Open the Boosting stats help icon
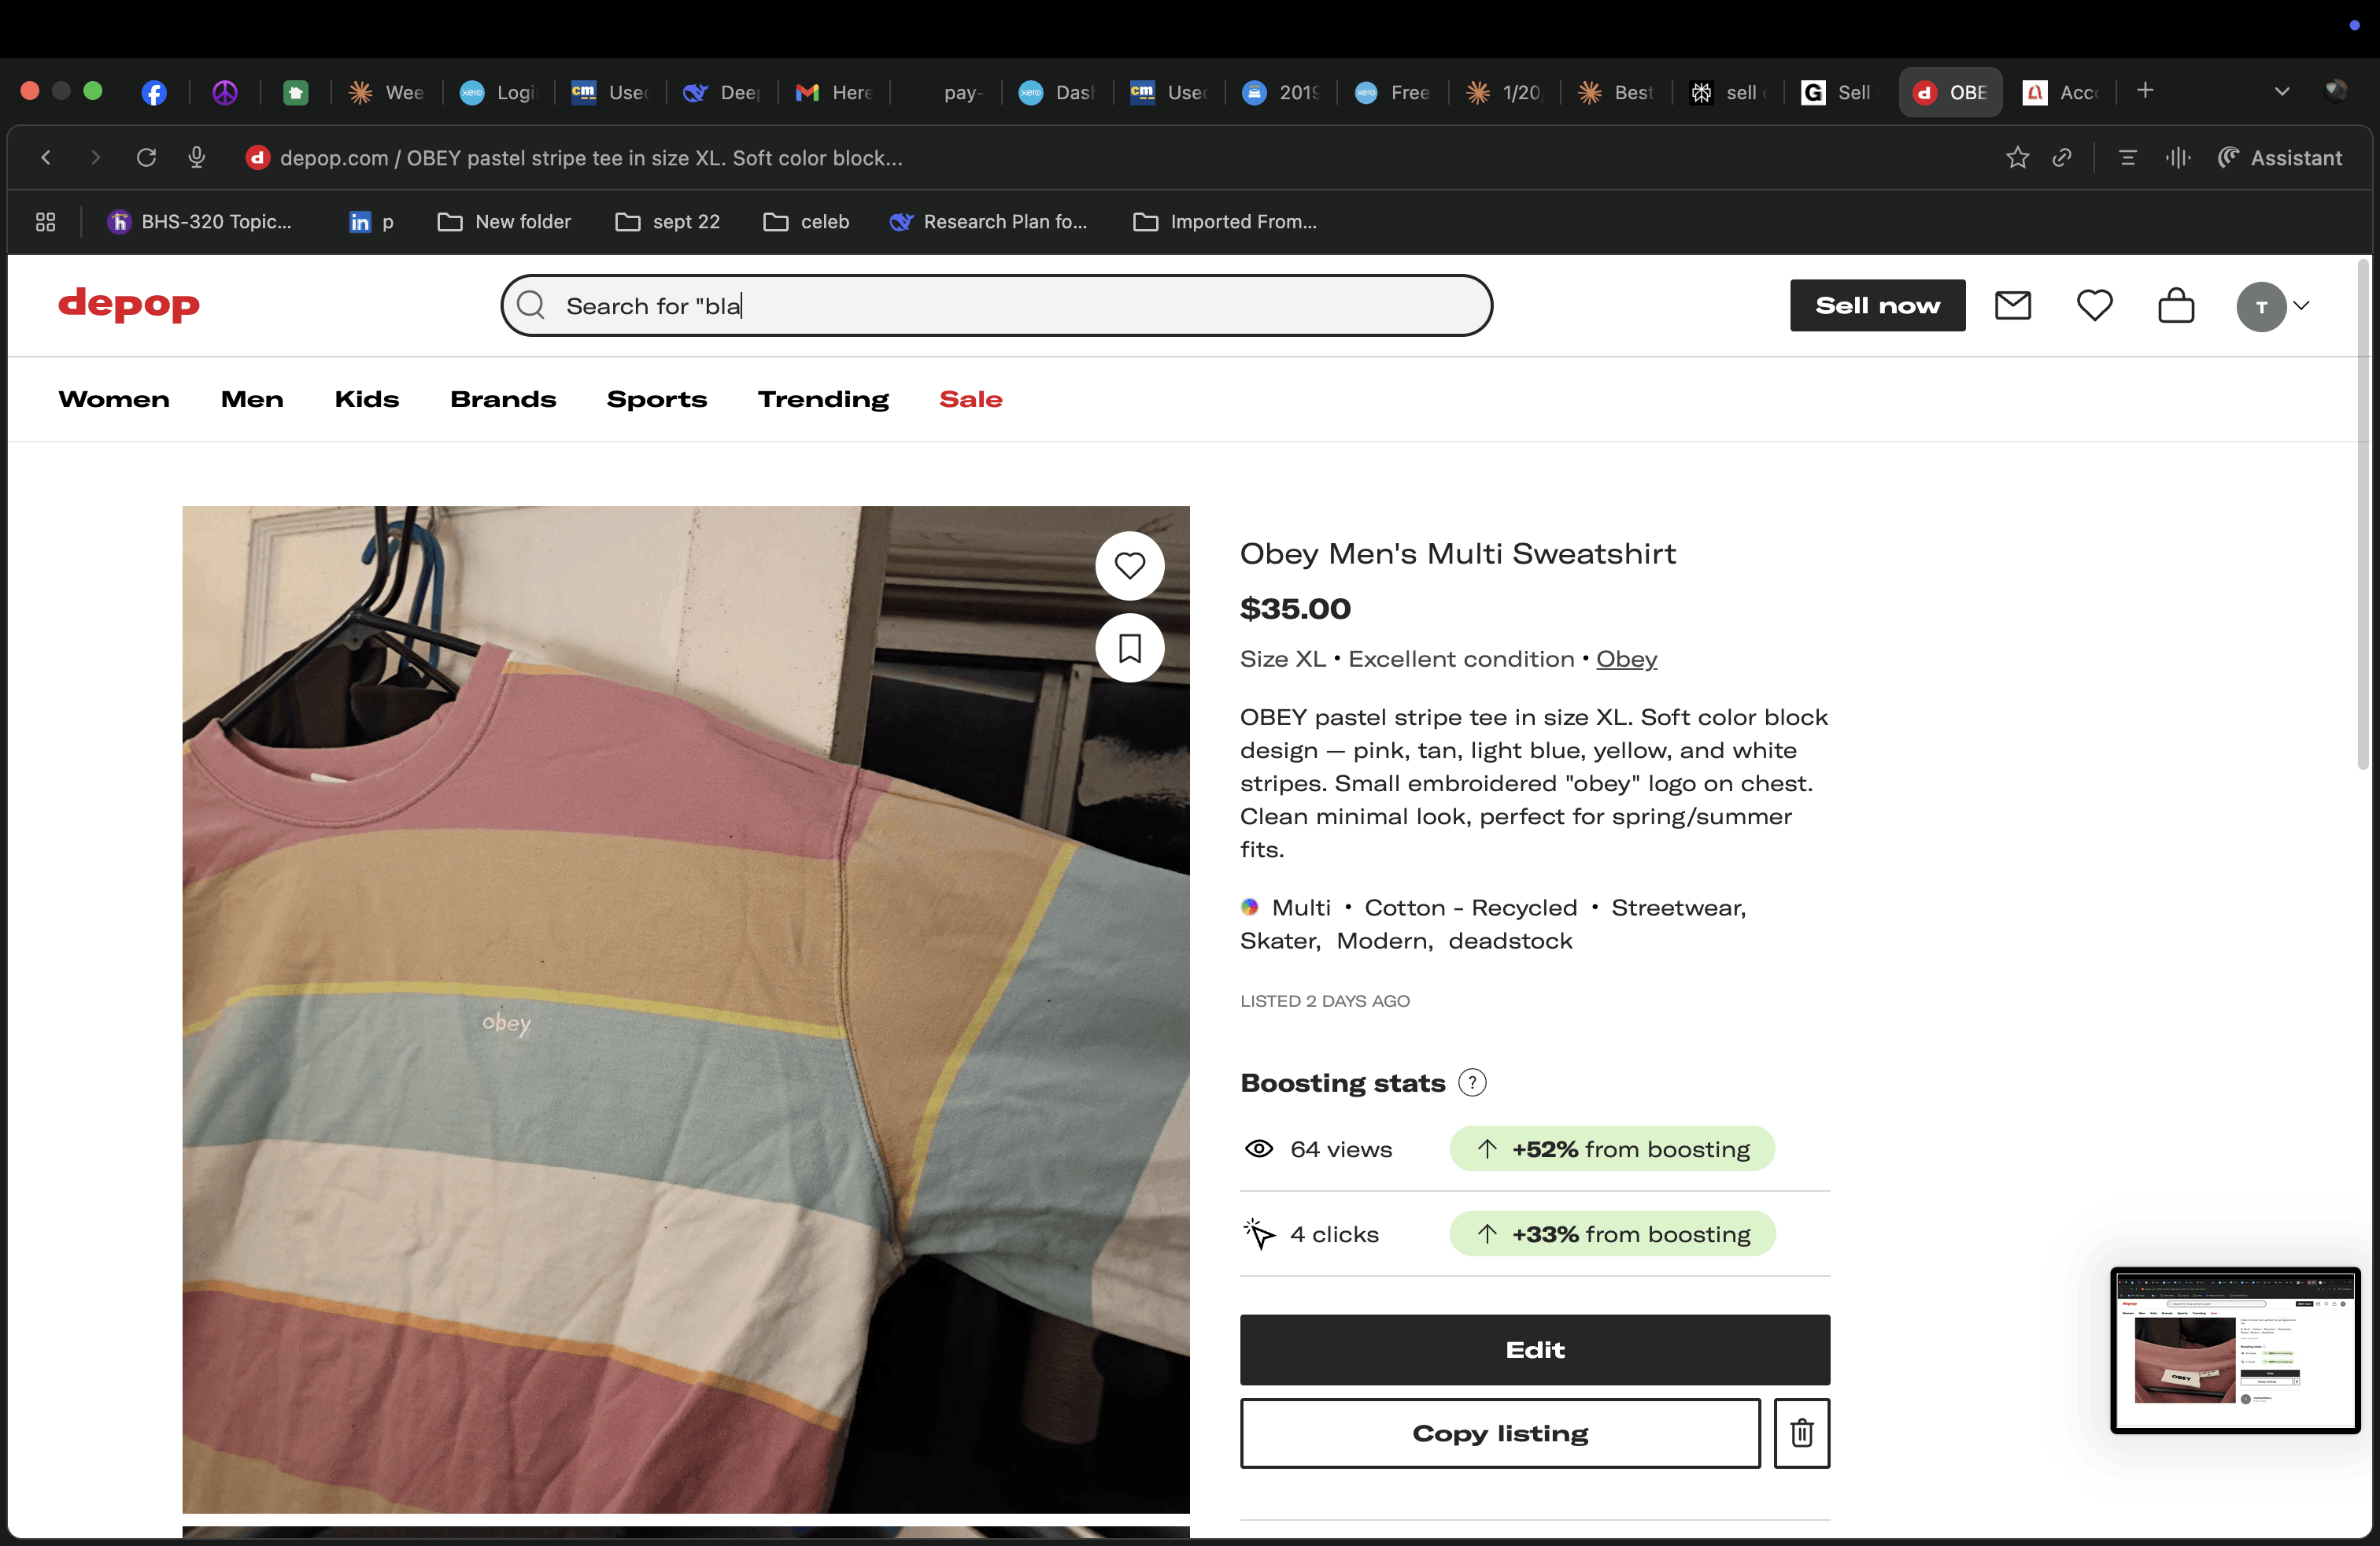 [1472, 1082]
